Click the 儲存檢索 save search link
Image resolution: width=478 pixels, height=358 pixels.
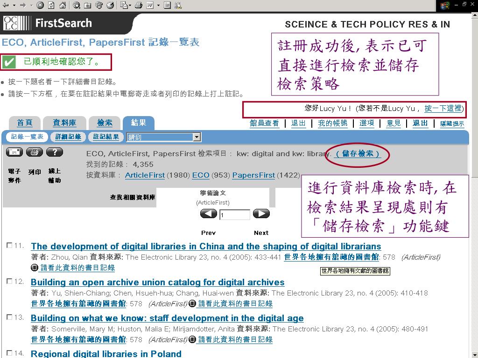(x=357, y=153)
